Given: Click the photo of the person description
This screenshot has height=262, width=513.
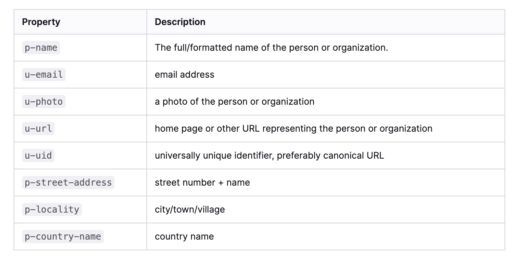Looking at the screenshot, I should point(234,101).
